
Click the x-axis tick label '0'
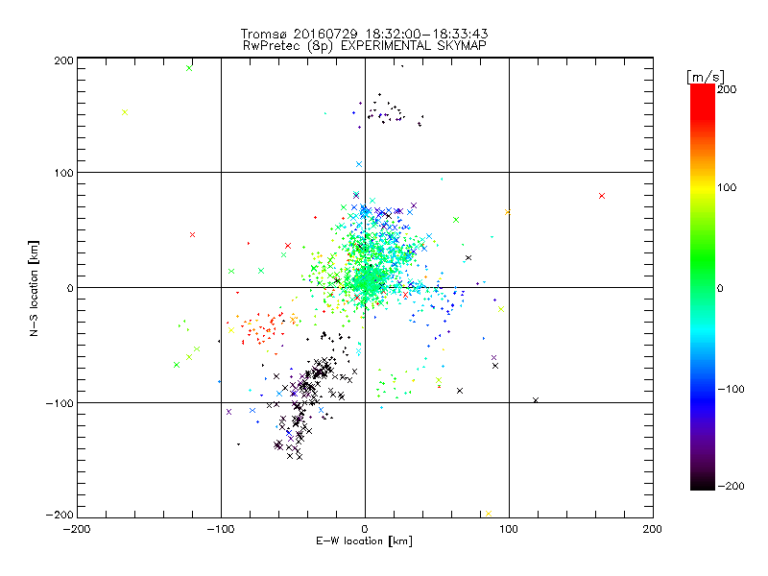pyautogui.click(x=365, y=529)
